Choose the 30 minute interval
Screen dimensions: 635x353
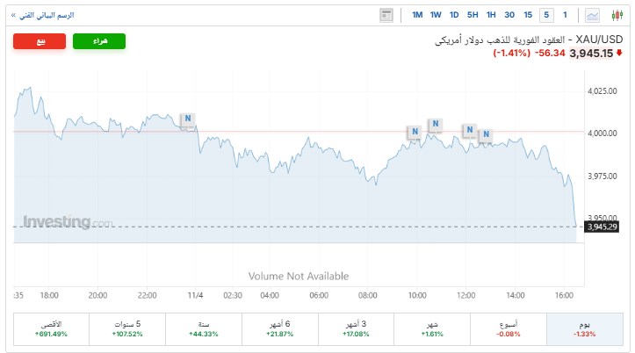point(509,15)
